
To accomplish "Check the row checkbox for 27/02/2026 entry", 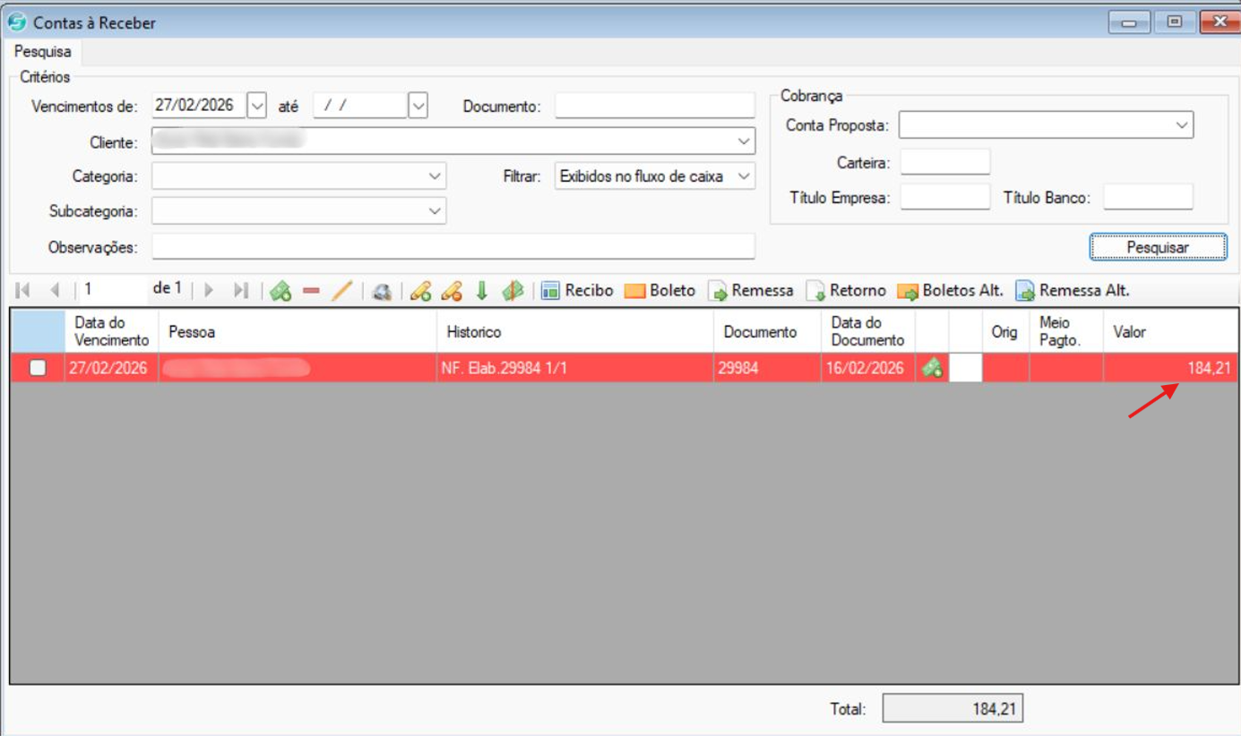I will point(38,368).
